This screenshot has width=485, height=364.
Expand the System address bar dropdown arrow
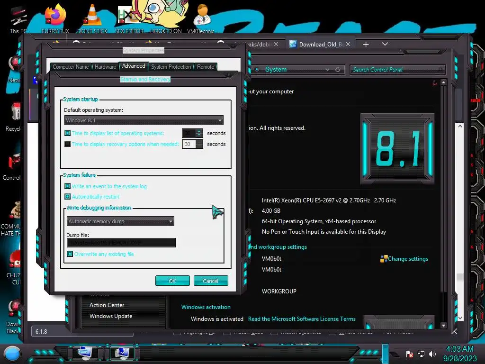click(327, 70)
